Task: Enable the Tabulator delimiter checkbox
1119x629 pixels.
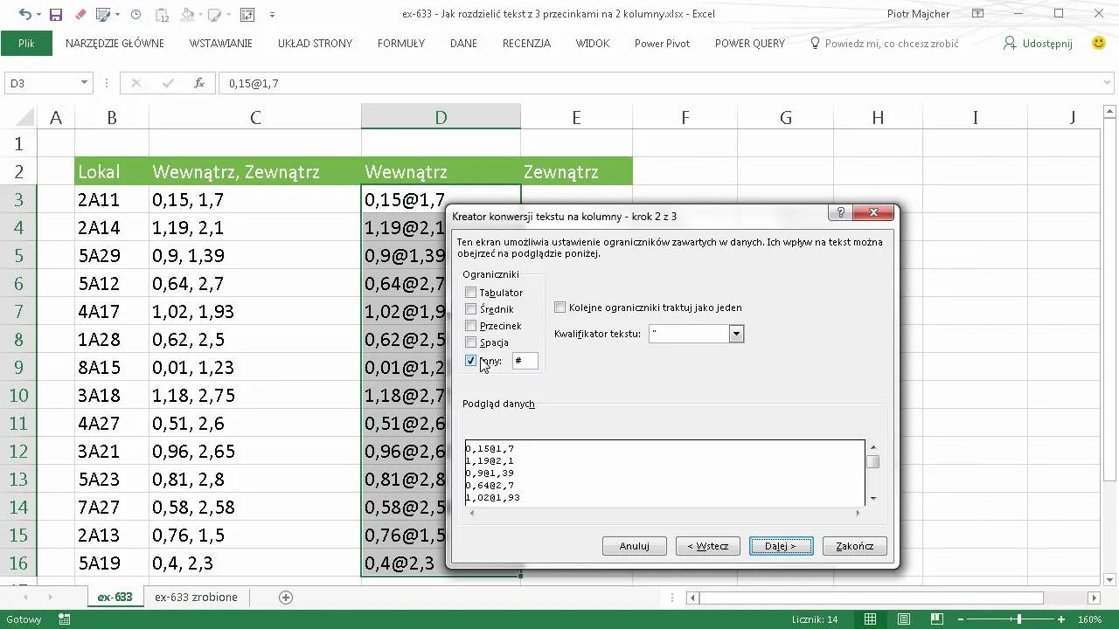Action: point(471,293)
